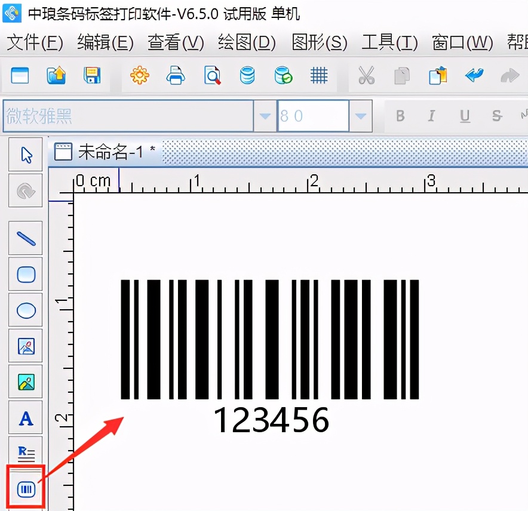Open the 工具(T) menu
This screenshot has width=528, height=511.
[389, 42]
